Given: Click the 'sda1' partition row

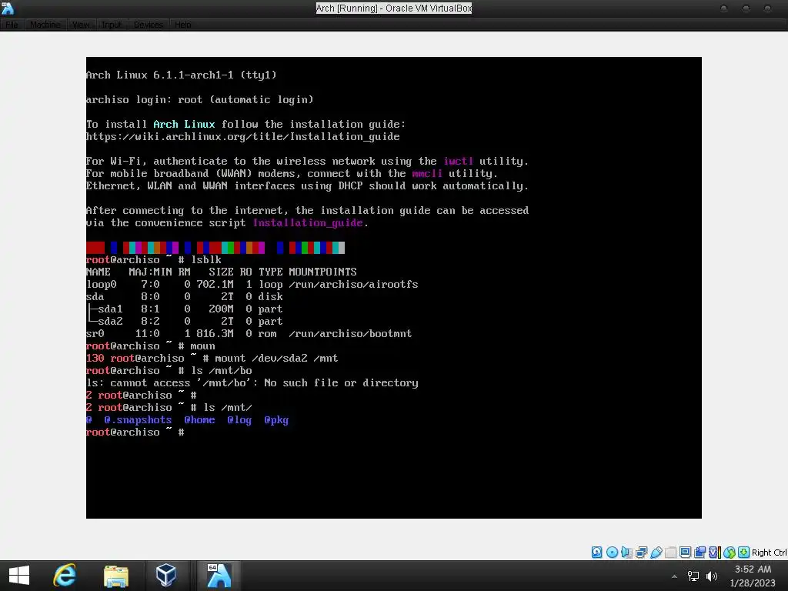Looking at the screenshot, I should pyautogui.click(x=185, y=309).
